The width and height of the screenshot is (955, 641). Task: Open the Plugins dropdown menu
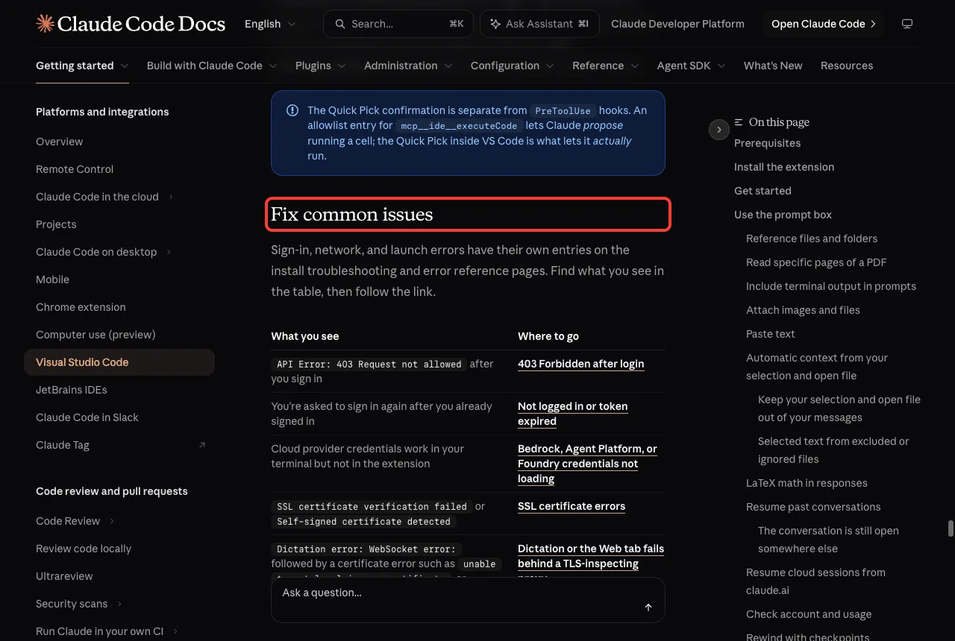(x=321, y=66)
